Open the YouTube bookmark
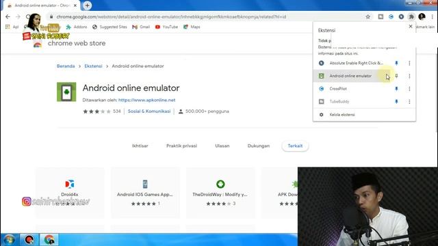Screen dimensions: 438x246 pyautogui.click(x=166, y=27)
